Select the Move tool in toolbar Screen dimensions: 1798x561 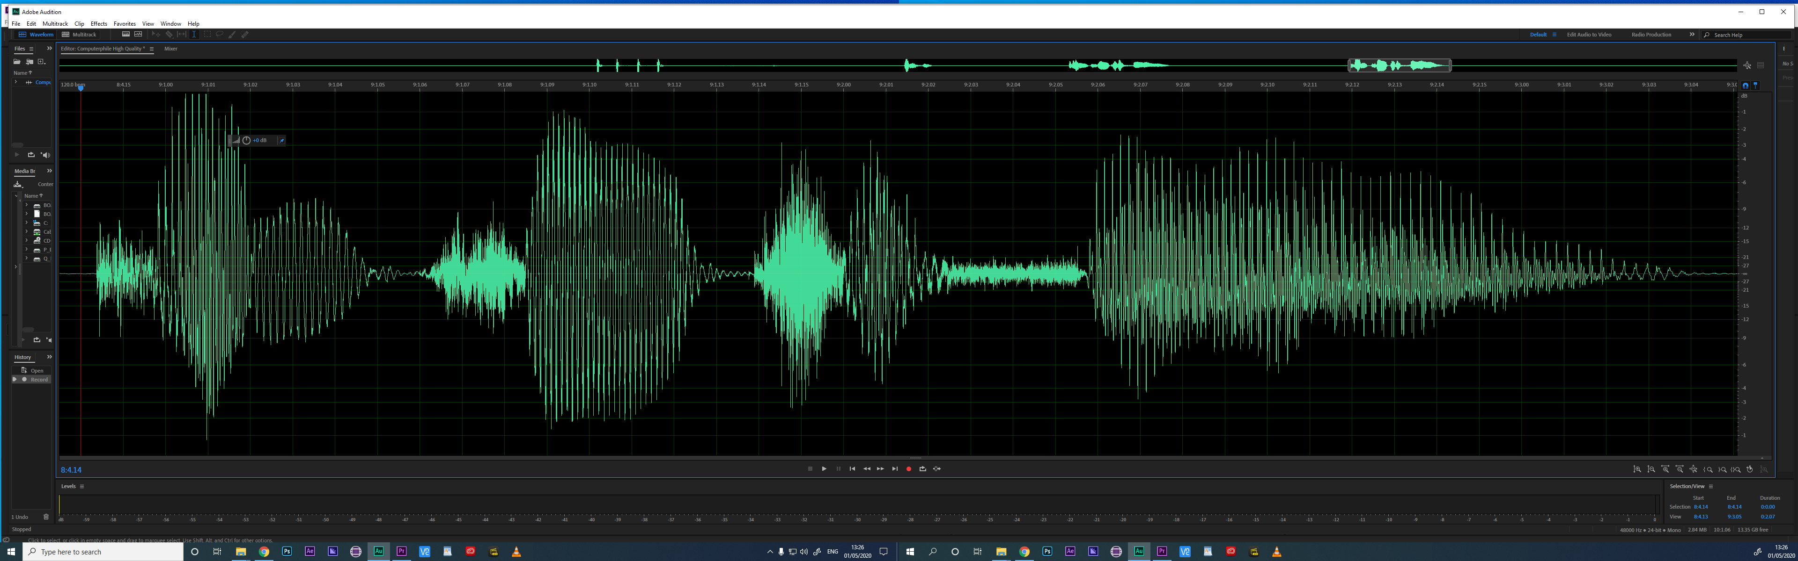tap(156, 34)
